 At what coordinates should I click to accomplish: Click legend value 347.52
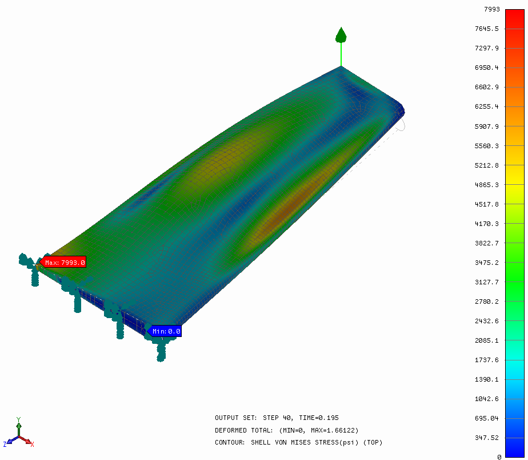487,438
